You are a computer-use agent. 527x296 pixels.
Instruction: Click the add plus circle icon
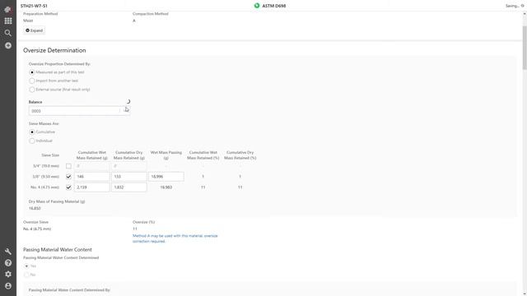click(x=7, y=45)
